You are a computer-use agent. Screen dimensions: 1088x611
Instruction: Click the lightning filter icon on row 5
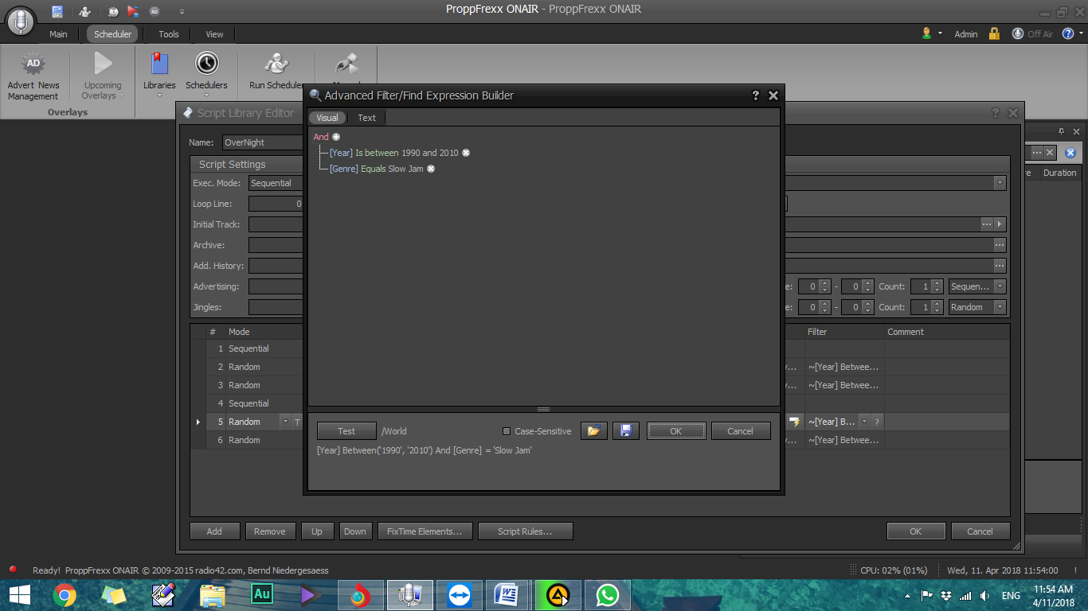[794, 422]
